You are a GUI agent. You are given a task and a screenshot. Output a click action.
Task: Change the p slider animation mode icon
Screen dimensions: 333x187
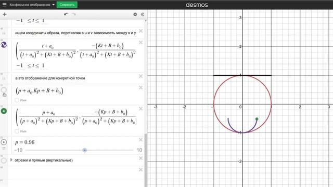(4, 148)
